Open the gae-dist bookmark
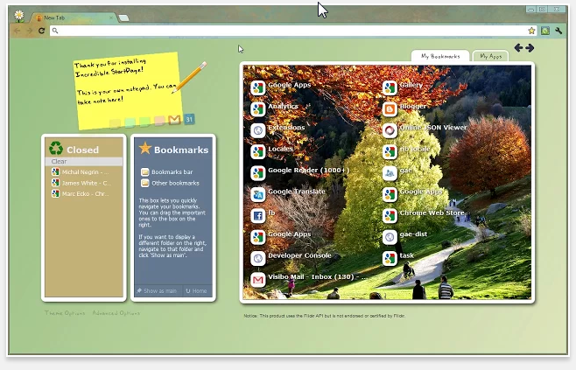Screen dimensions: 576x370 (404, 236)
